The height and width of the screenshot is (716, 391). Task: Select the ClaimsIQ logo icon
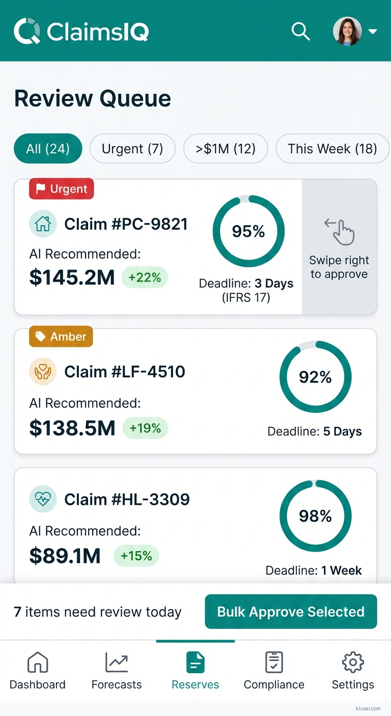[x=26, y=31]
